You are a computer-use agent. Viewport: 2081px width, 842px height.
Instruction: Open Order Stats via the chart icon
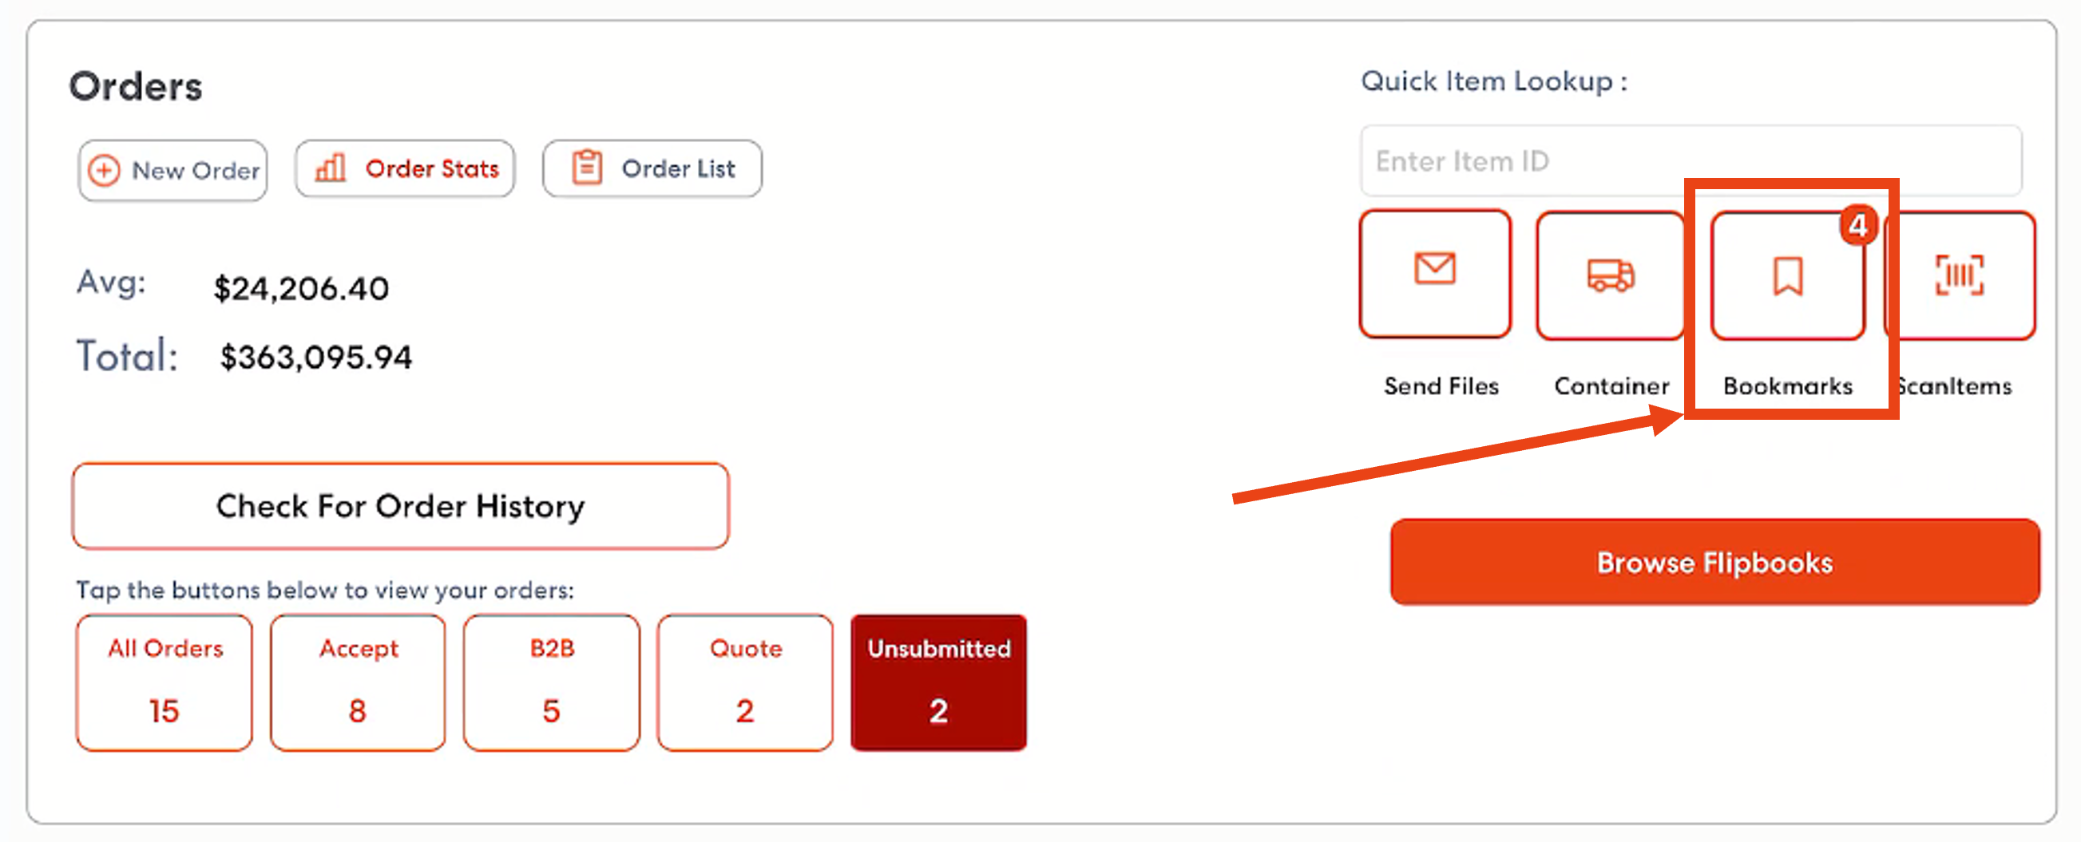pos(331,168)
